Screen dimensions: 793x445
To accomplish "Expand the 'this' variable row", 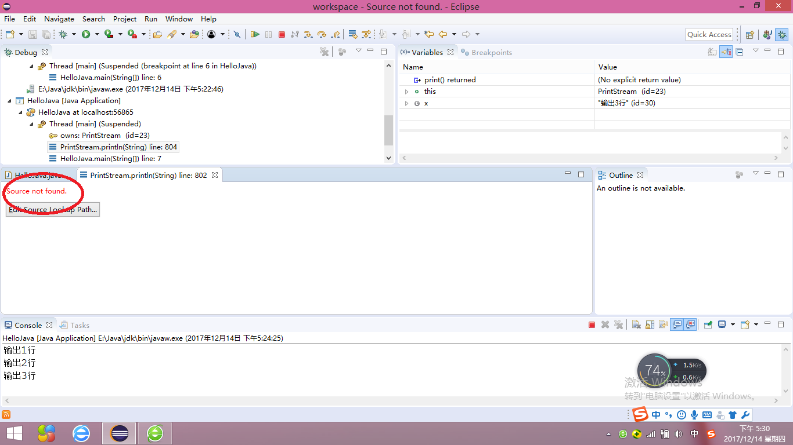I will [407, 92].
